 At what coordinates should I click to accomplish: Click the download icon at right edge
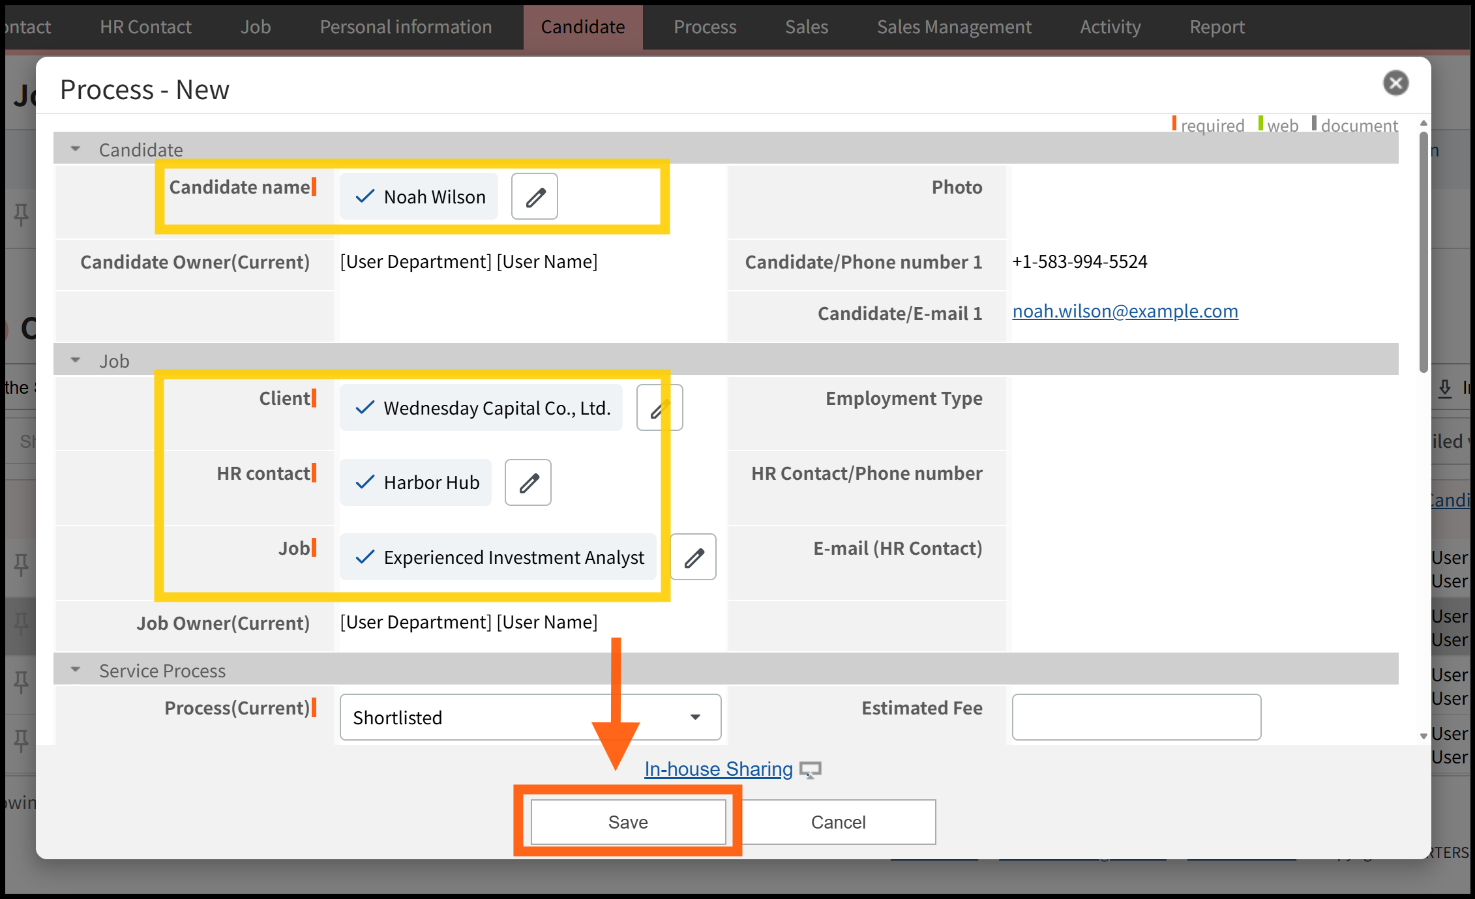coord(1445,389)
